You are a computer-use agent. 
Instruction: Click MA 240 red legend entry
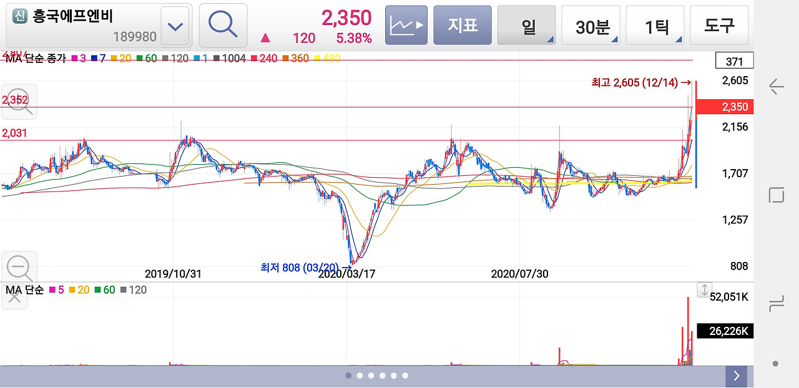pyautogui.click(x=264, y=59)
